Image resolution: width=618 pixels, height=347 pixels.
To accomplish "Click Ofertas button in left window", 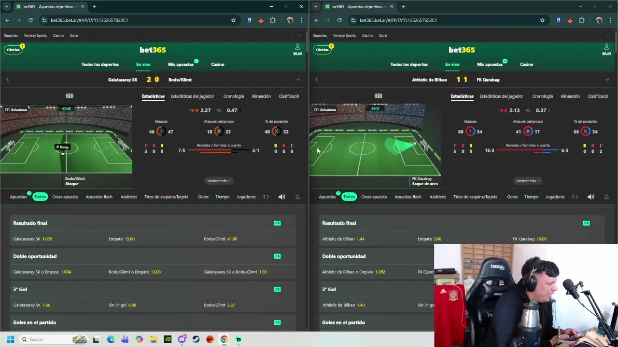I will pos(14,50).
